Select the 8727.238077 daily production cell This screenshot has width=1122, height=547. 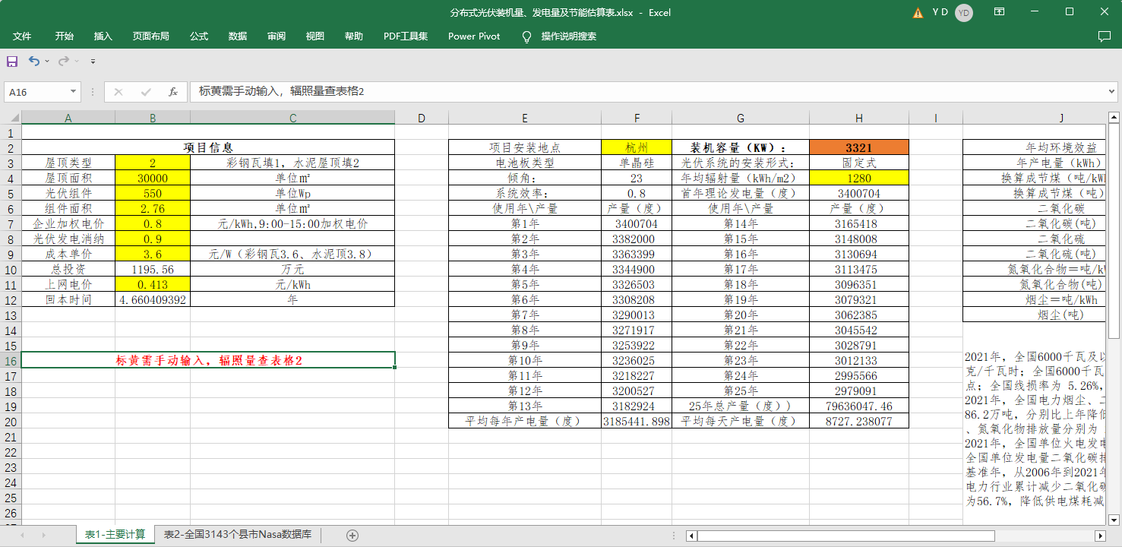pyautogui.click(x=859, y=421)
